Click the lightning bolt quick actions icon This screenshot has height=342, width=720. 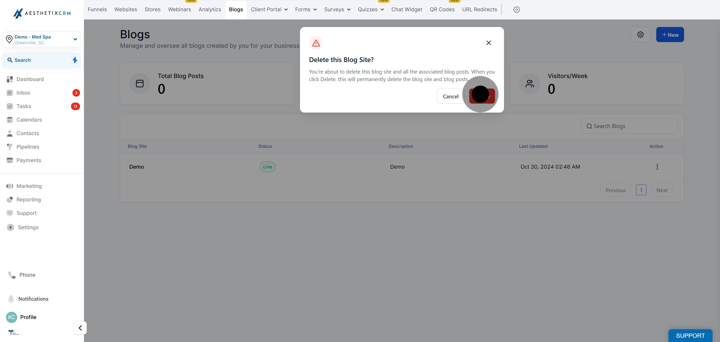[x=75, y=60]
